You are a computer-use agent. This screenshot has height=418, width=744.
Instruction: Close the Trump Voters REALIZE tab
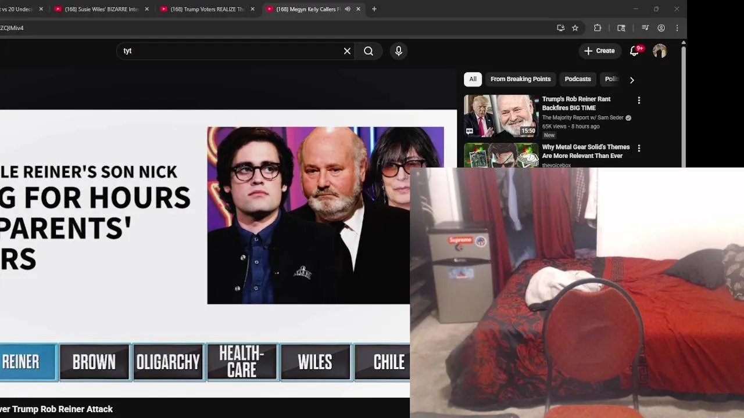(x=252, y=9)
